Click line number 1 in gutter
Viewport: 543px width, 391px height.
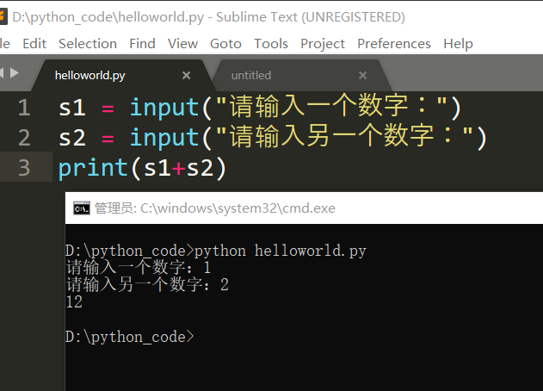point(24,107)
